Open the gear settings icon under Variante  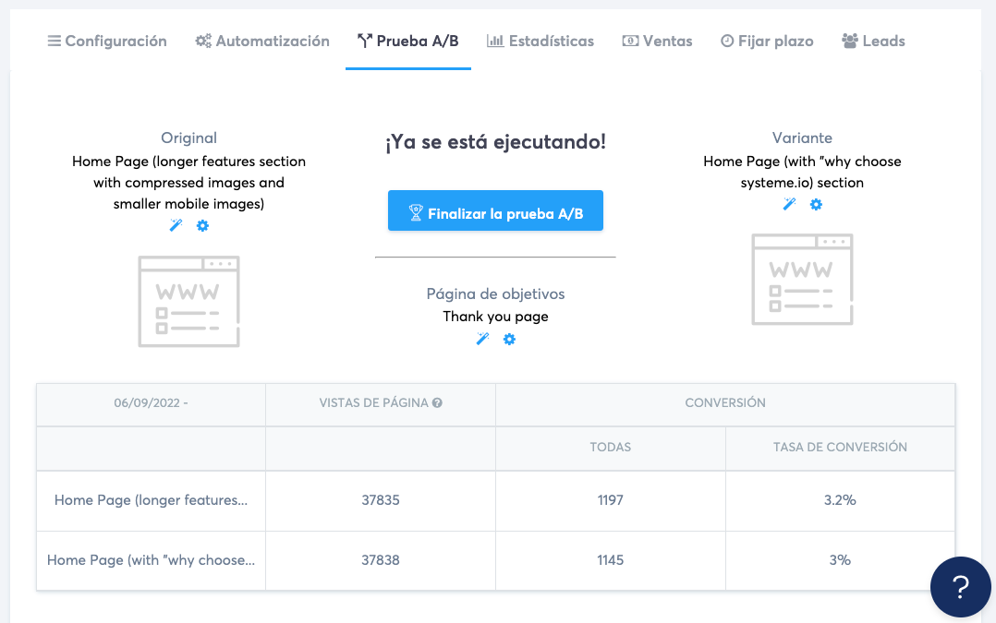click(816, 204)
